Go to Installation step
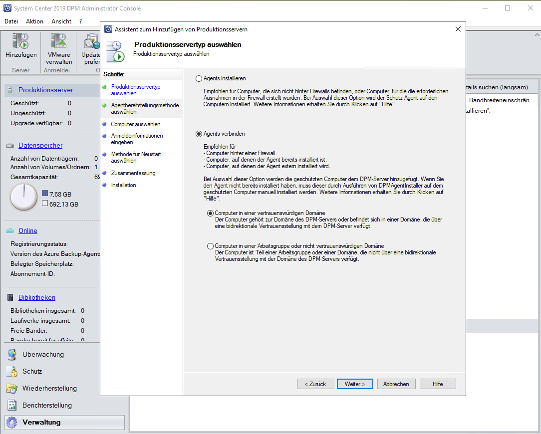541x434 pixels. coord(123,185)
